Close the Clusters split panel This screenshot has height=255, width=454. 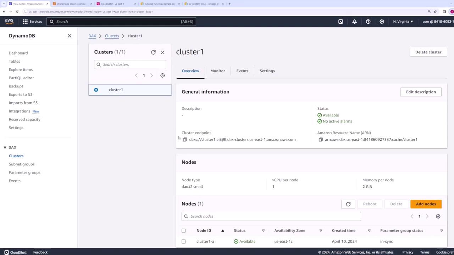(x=162, y=52)
